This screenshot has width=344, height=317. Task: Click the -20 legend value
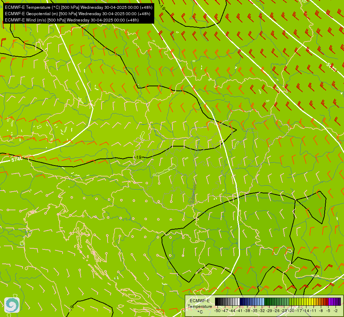click(x=291, y=311)
